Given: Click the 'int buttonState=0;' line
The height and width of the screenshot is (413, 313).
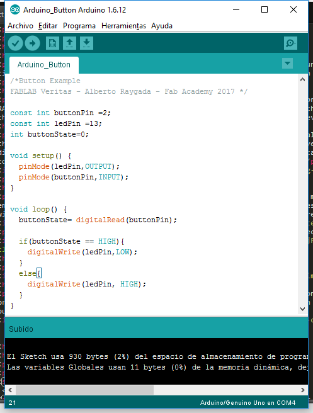Looking at the screenshot, I should point(50,134).
